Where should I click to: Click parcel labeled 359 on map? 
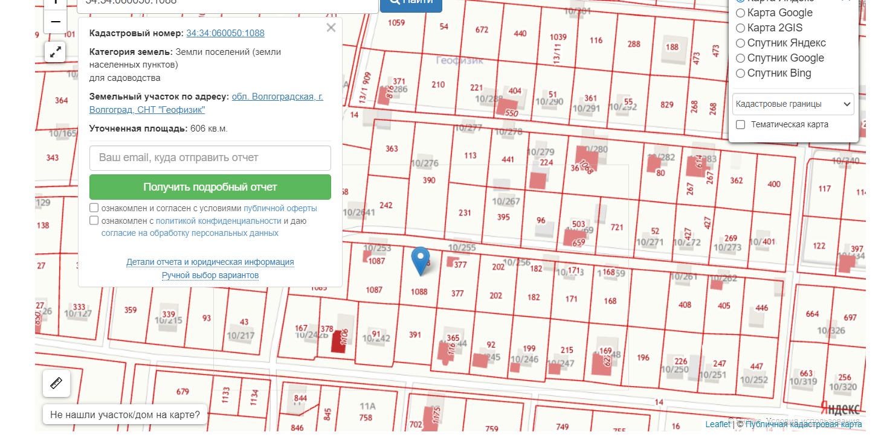pos(131,311)
